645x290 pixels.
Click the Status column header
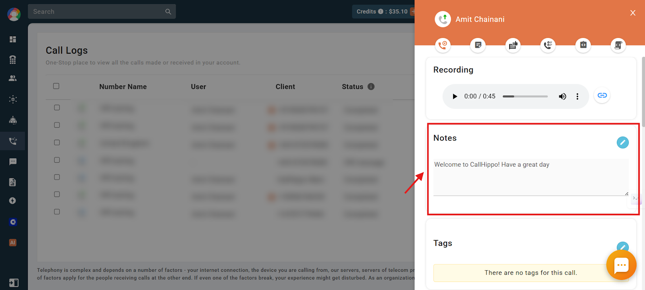[352, 87]
